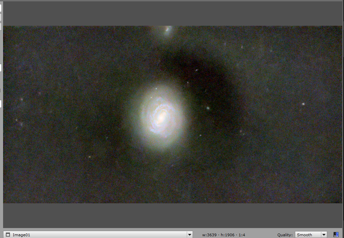
Task: Expand the Smooth quality arrow button
Action: coord(324,235)
